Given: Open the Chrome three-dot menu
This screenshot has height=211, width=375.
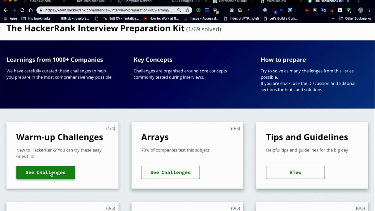Looking at the screenshot, I should pos(369,10).
